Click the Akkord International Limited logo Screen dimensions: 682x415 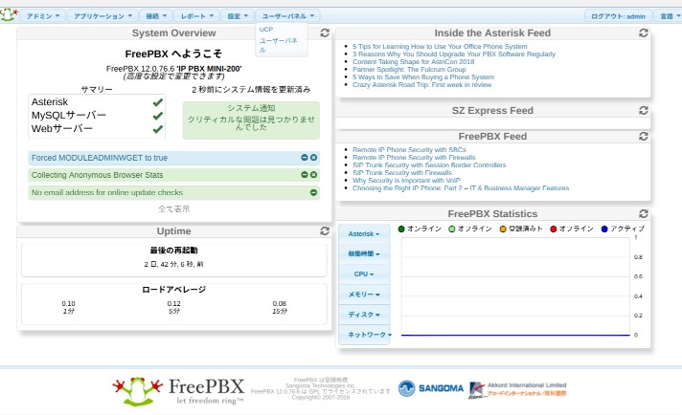coord(517,389)
